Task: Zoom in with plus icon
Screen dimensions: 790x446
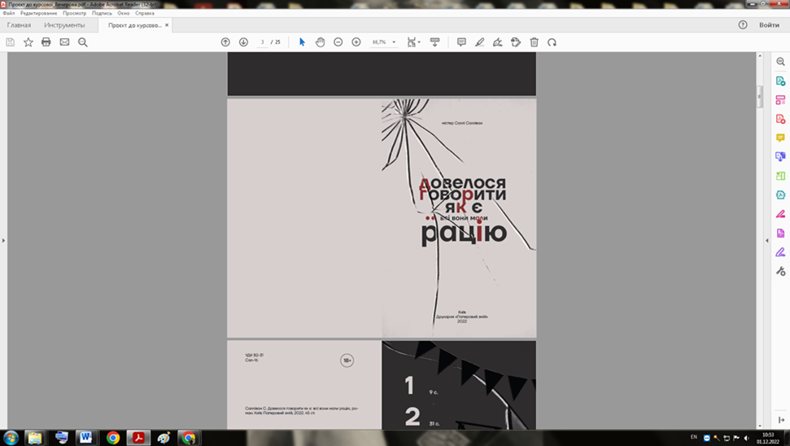Action: point(356,42)
